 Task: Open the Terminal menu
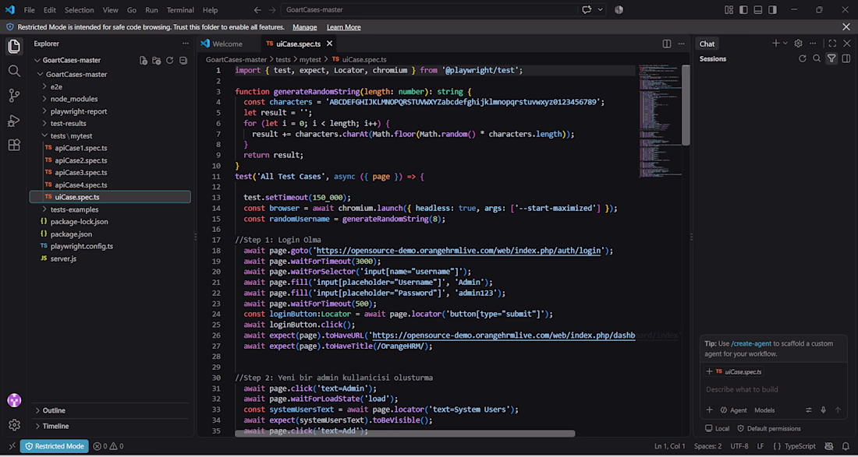click(180, 10)
